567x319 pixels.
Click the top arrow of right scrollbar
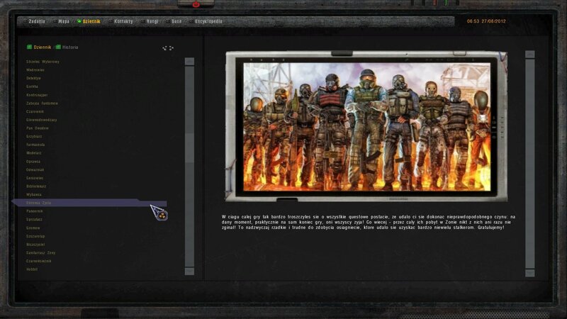tap(529, 55)
